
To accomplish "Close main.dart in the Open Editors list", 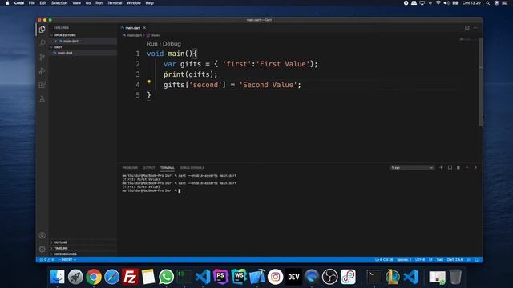I will pos(55,41).
